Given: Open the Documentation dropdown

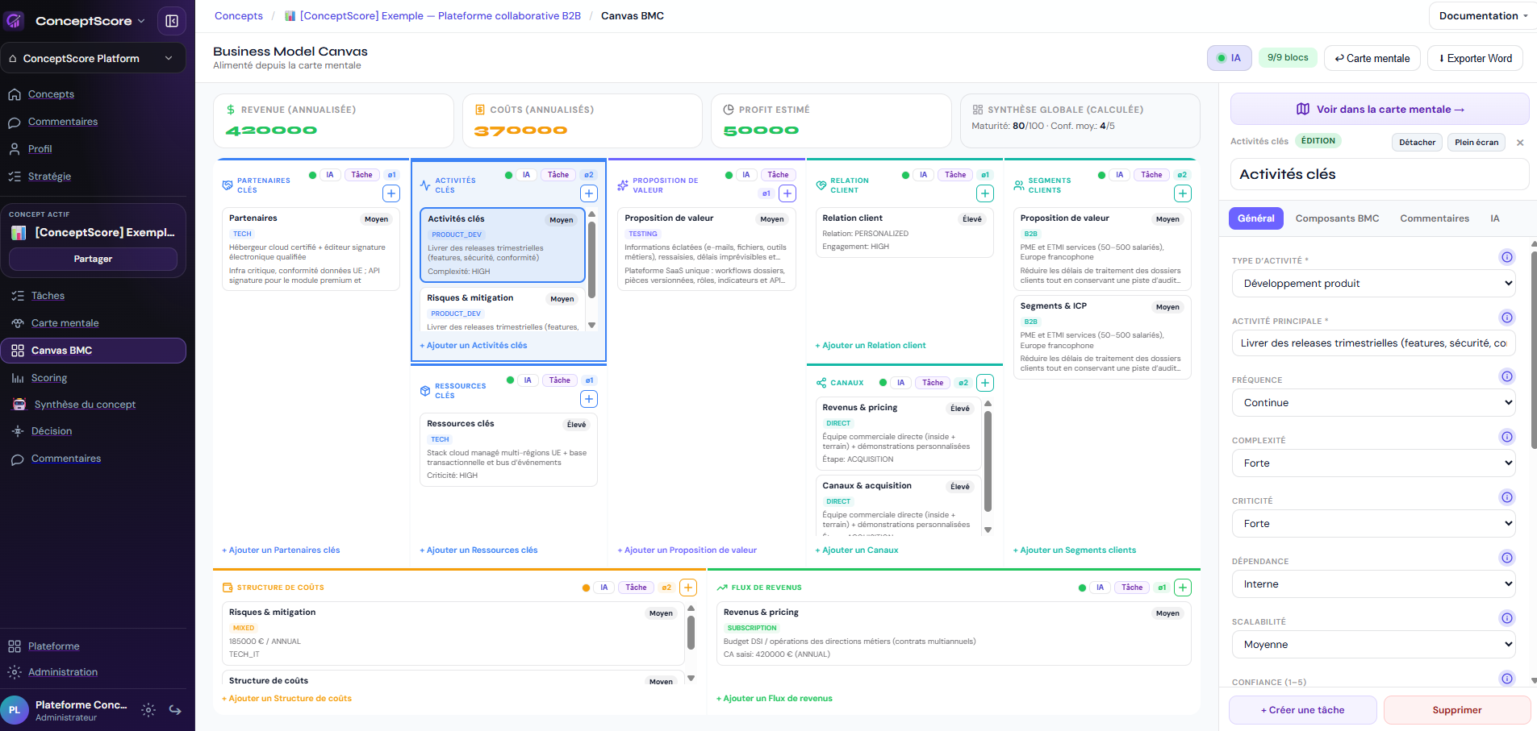Looking at the screenshot, I should point(1482,15).
